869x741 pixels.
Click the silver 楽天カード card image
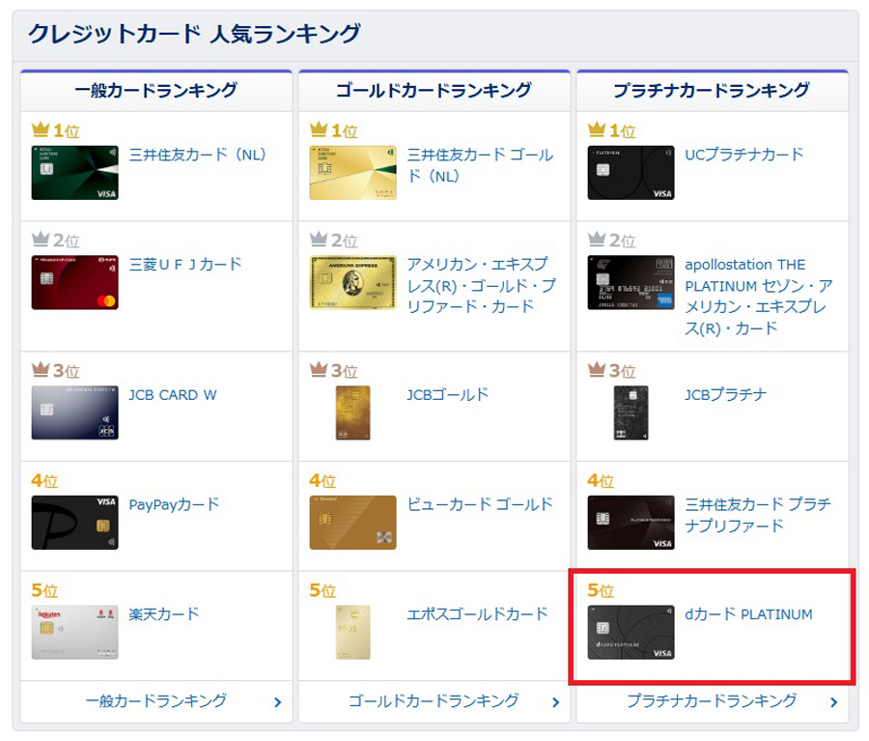point(74,632)
